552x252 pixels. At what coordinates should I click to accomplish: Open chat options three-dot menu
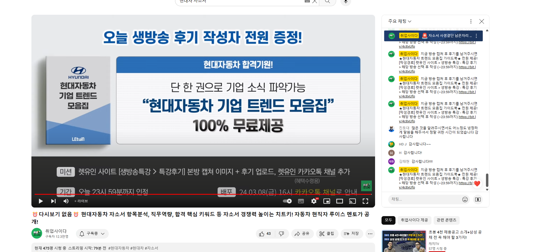coord(471,21)
